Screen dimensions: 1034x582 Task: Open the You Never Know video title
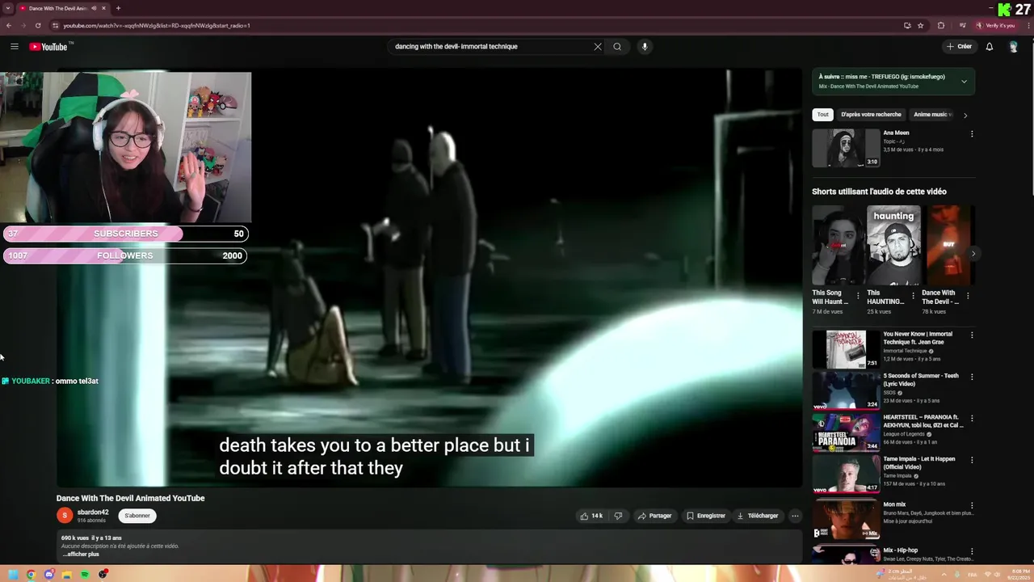pyautogui.click(x=918, y=338)
